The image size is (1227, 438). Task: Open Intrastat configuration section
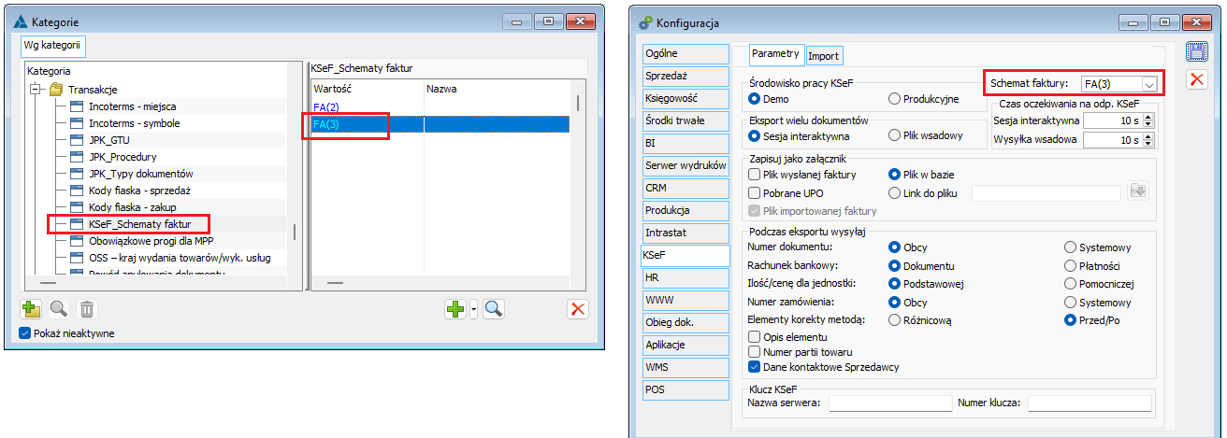684,233
